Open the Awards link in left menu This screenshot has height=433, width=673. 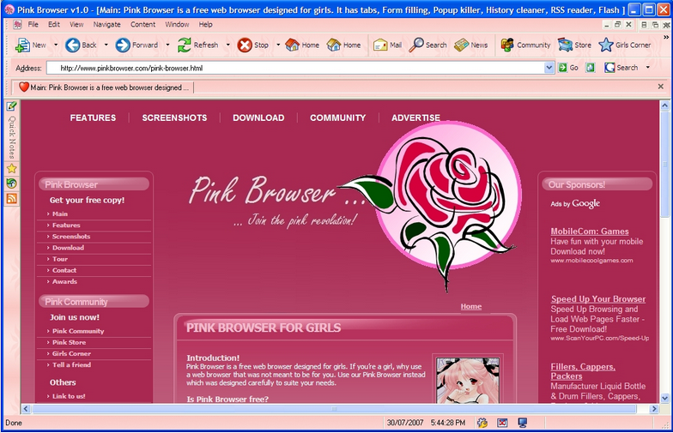65,281
